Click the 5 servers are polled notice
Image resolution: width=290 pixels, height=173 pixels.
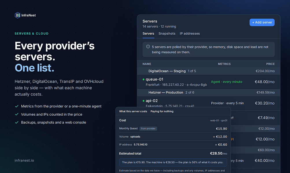(x=209, y=49)
